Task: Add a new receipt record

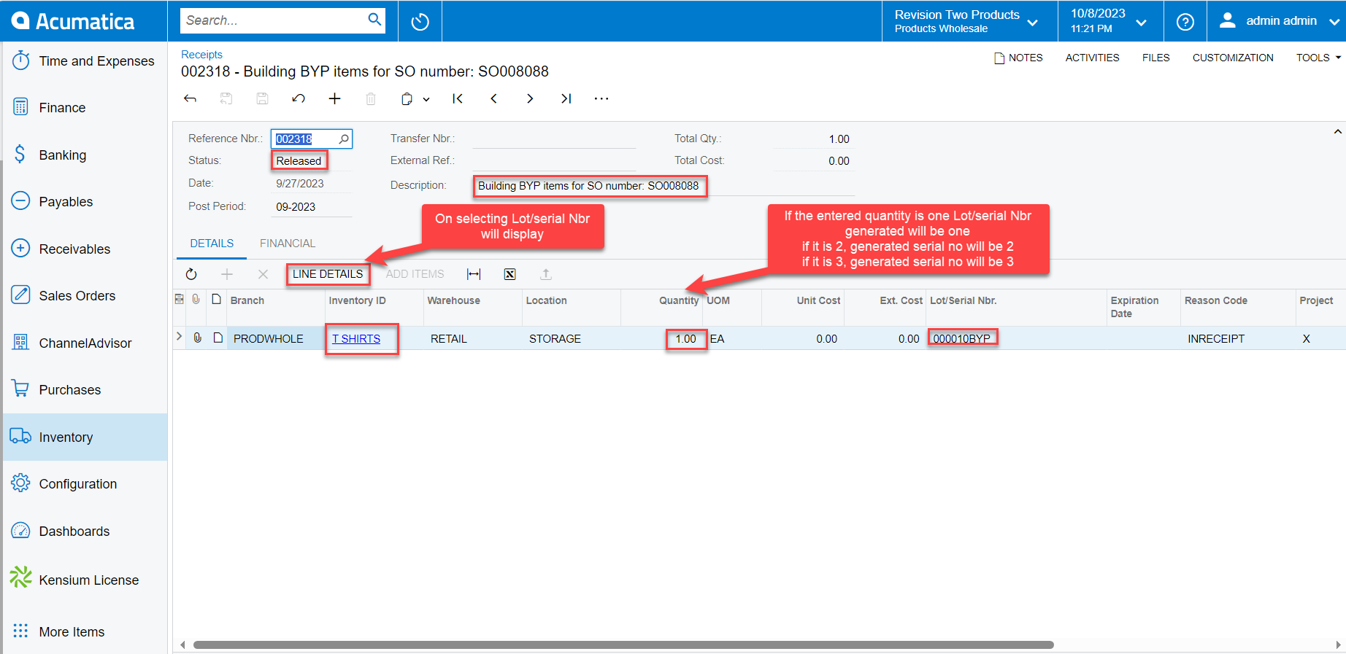Action: [x=334, y=98]
